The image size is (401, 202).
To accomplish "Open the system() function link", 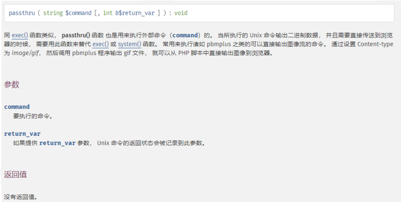I will tap(129, 44).
